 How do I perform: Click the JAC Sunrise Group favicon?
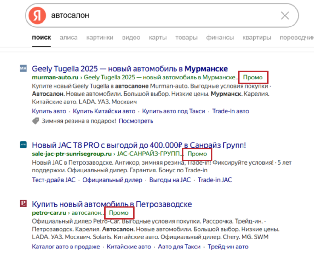pos(23,145)
